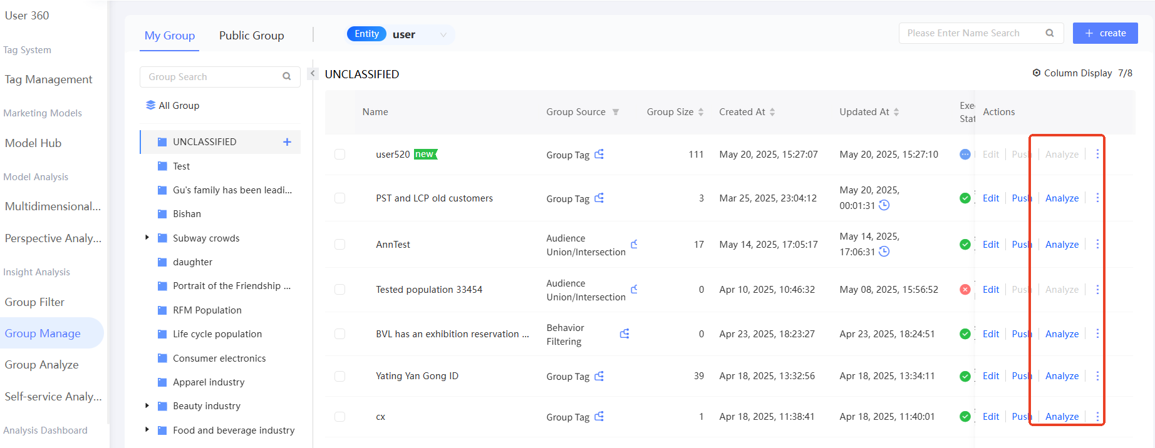Viewport: 1155px width, 448px height.
Task: Expand the Beauty industry folder
Action: (x=147, y=405)
